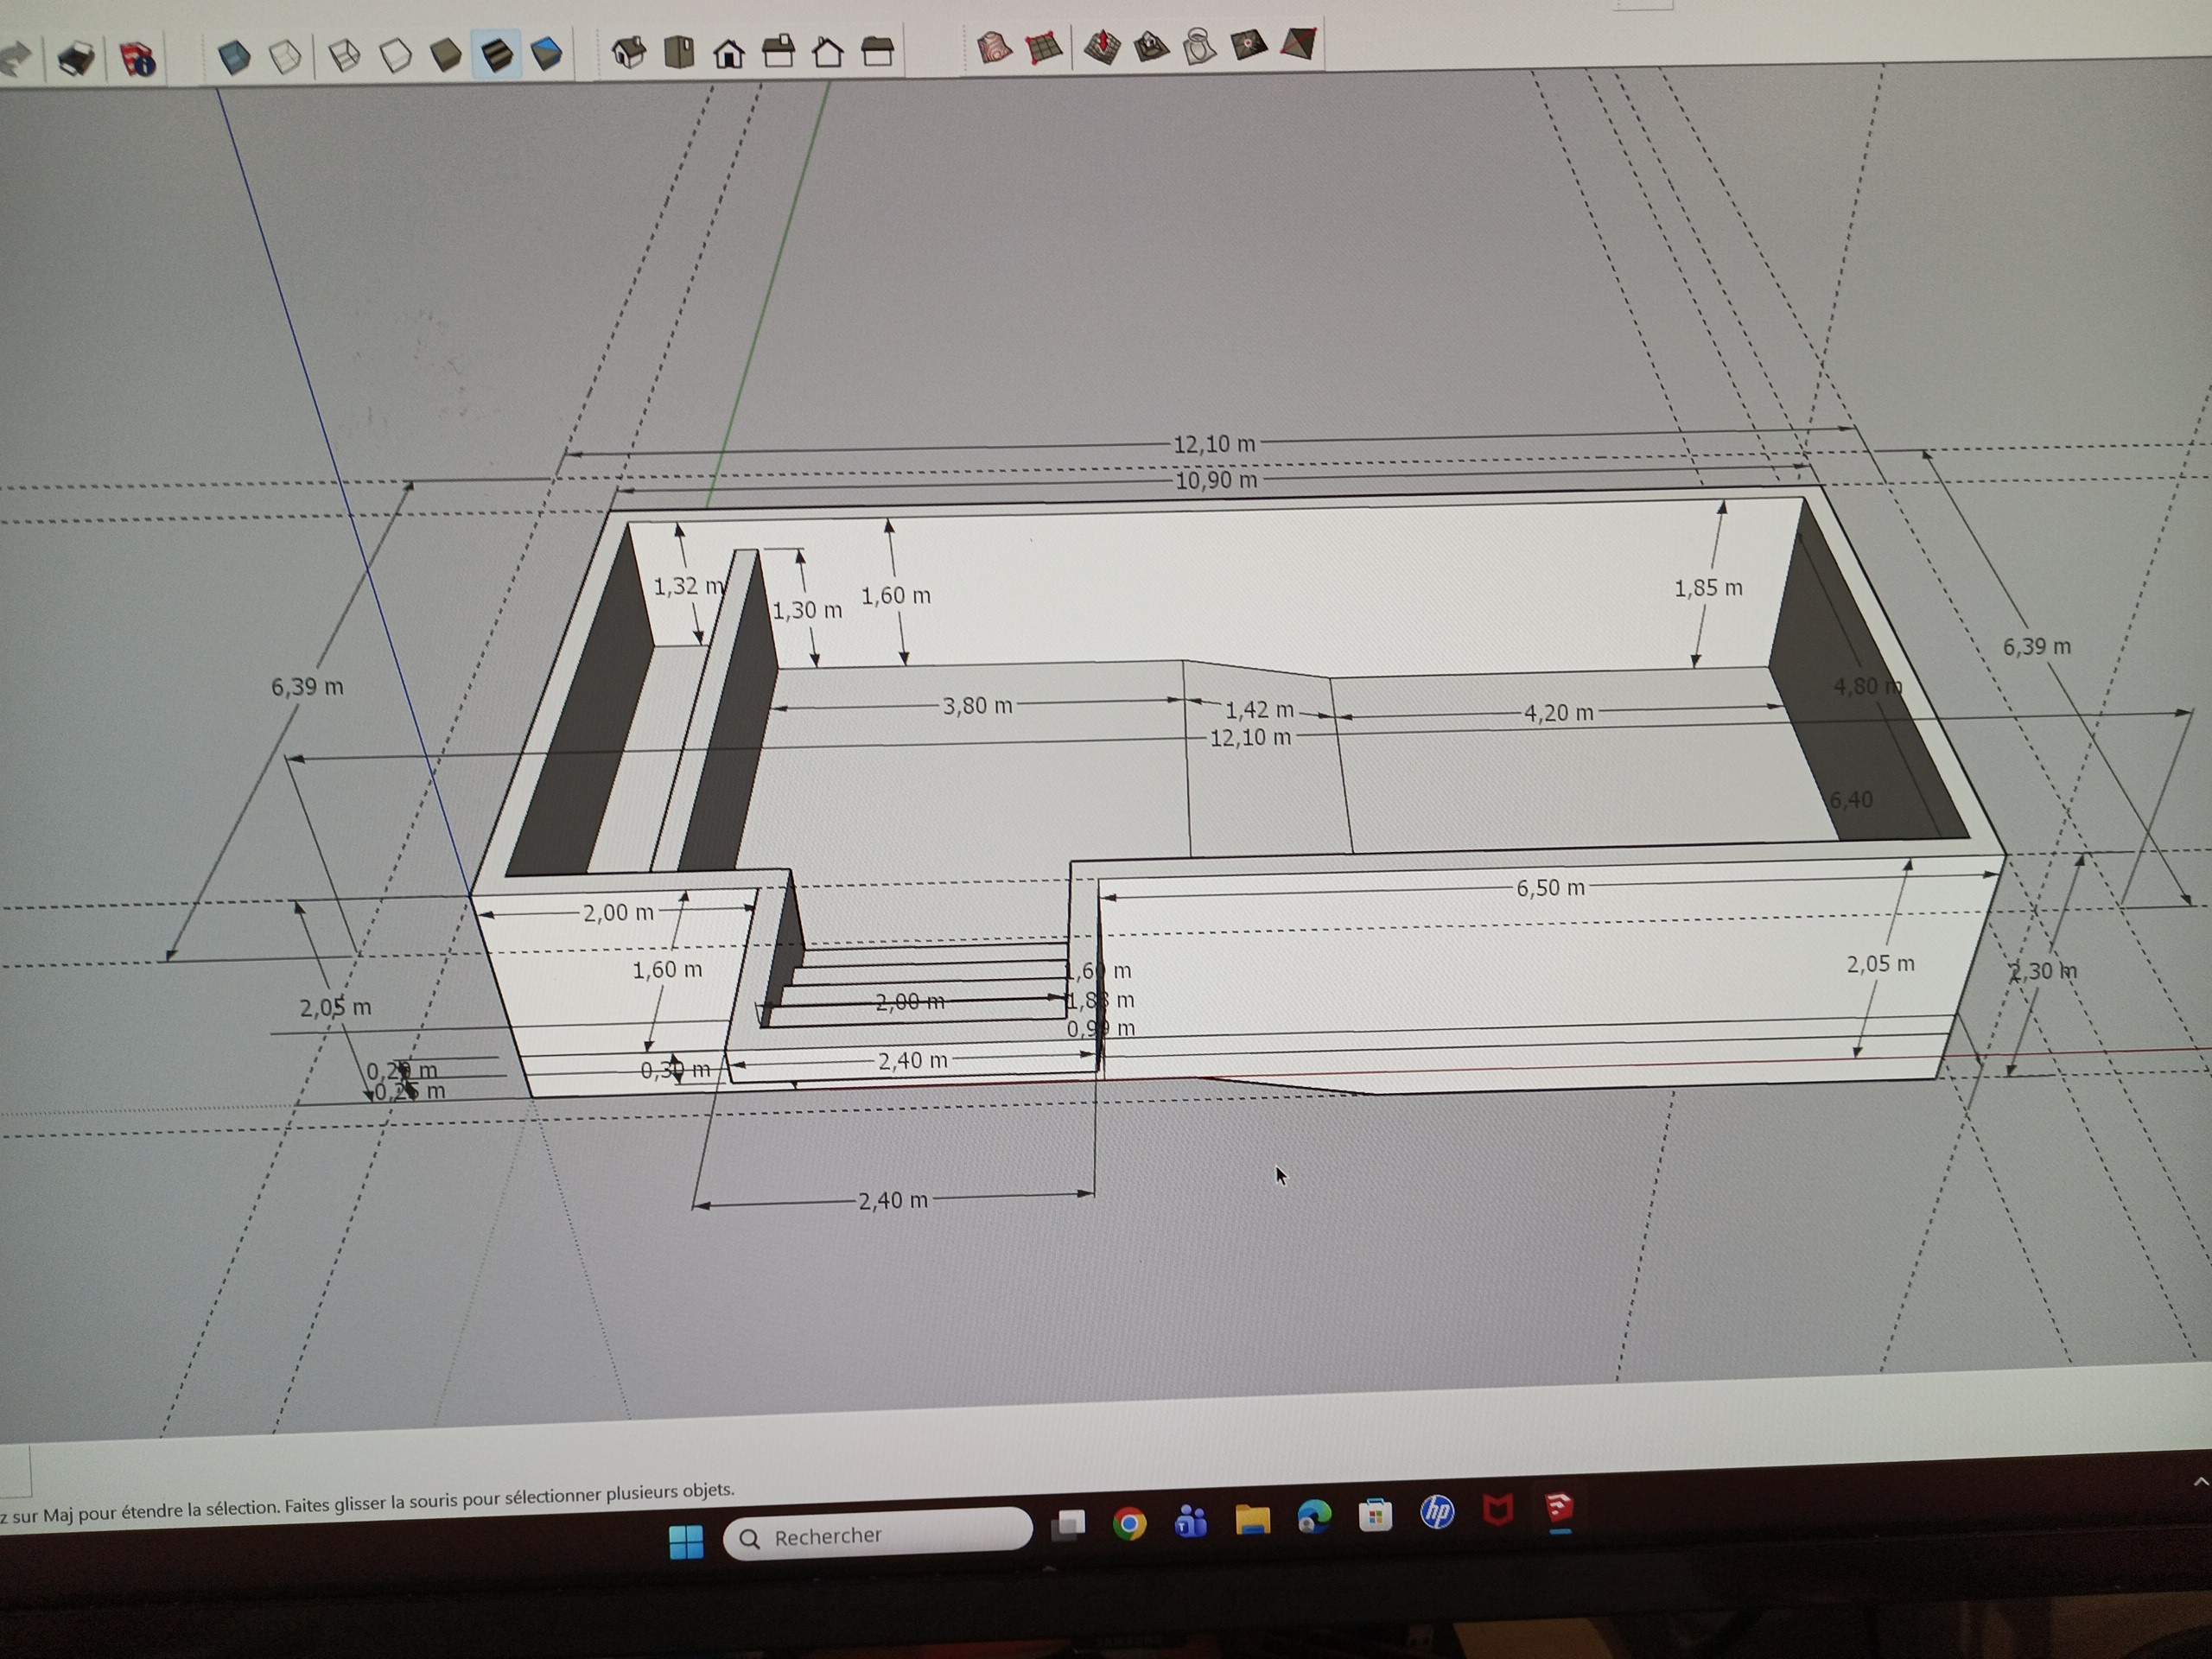Screen dimensions: 2212x1659
Task: Open File Explorer from the taskbar
Action: (x=1252, y=1520)
